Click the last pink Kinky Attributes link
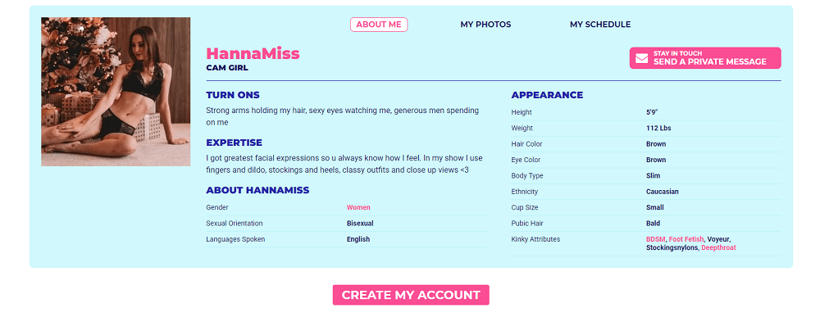The height and width of the screenshot is (317, 820). point(718,247)
